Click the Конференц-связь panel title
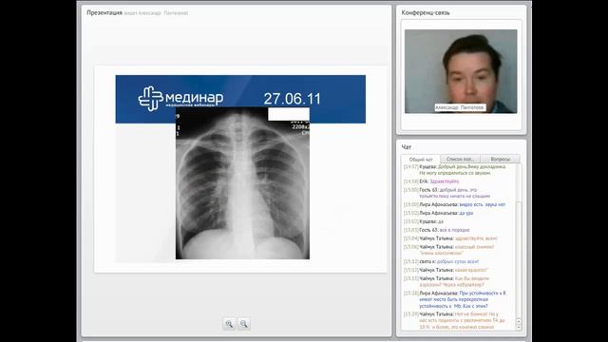The width and height of the screenshot is (608, 342). tap(426, 12)
